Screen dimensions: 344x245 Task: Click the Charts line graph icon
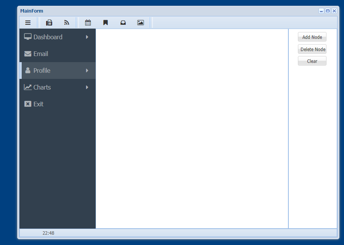(x=28, y=87)
